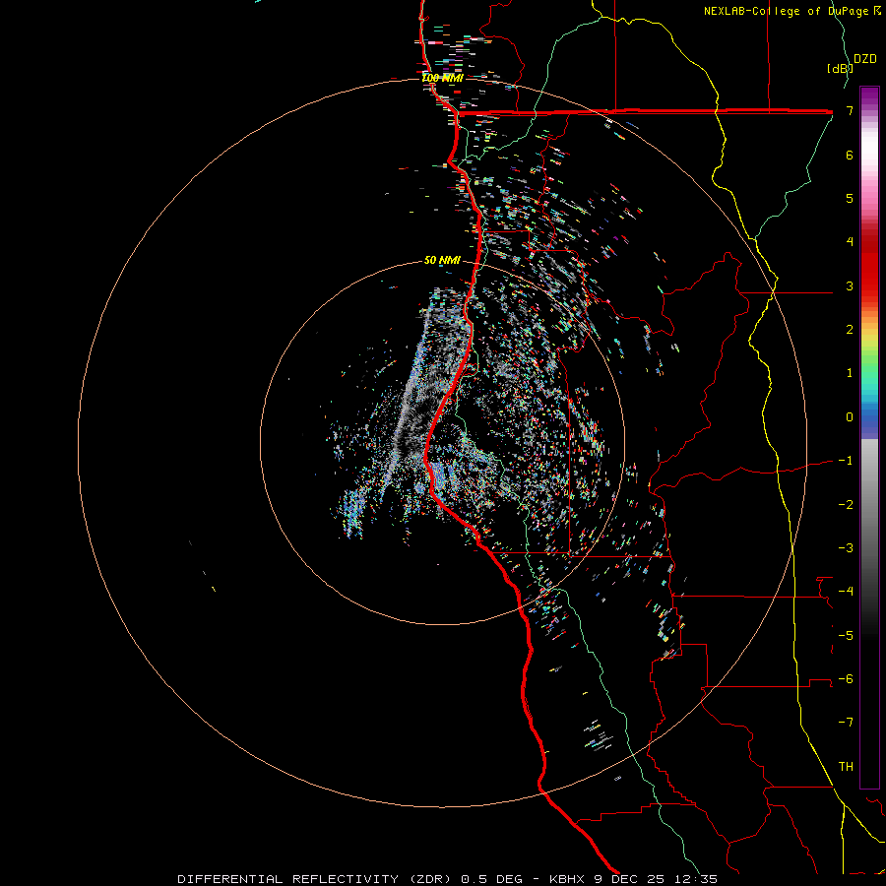Screen dimensions: 886x886
Task: Click the 7 dB scale value
Action: [x=850, y=110]
